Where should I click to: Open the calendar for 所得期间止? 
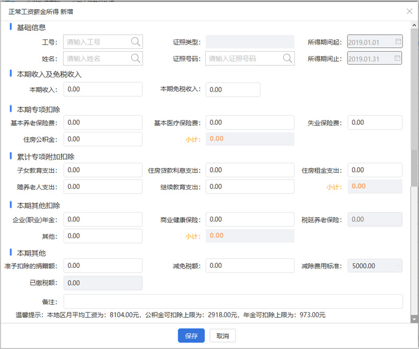(x=398, y=58)
